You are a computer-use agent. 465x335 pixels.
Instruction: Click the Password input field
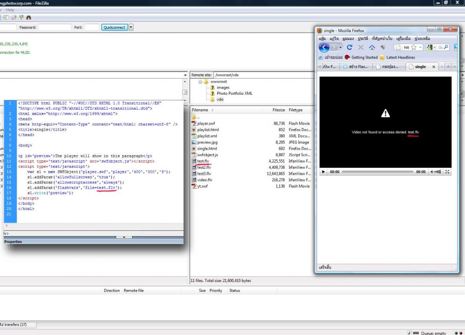pos(54,27)
